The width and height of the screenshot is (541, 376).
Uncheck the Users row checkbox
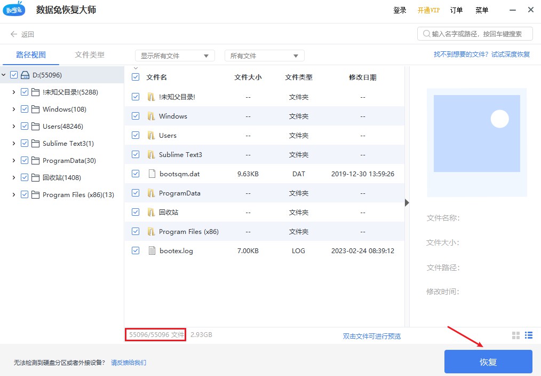pyautogui.click(x=135, y=135)
